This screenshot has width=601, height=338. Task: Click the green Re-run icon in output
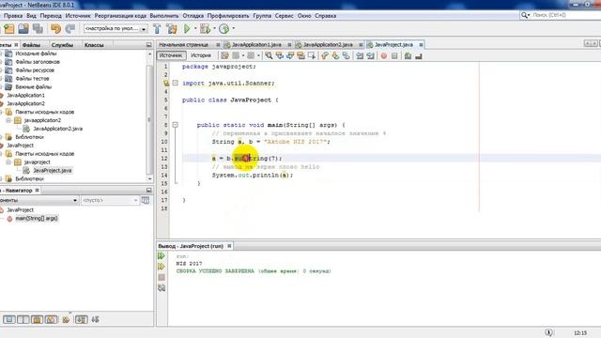pyautogui.click(x=162, y=255)
